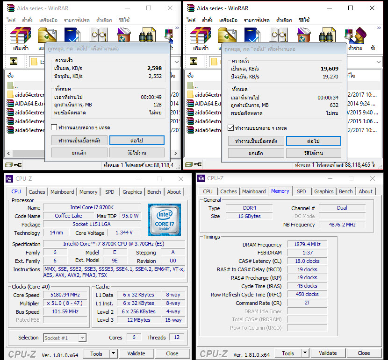Image resolution: width=388 pixels, height=360 pixels.
Task: Click the Intel Core i7 logo in CPU-Z
Action: pyautogui.click(x=164, y=220)
